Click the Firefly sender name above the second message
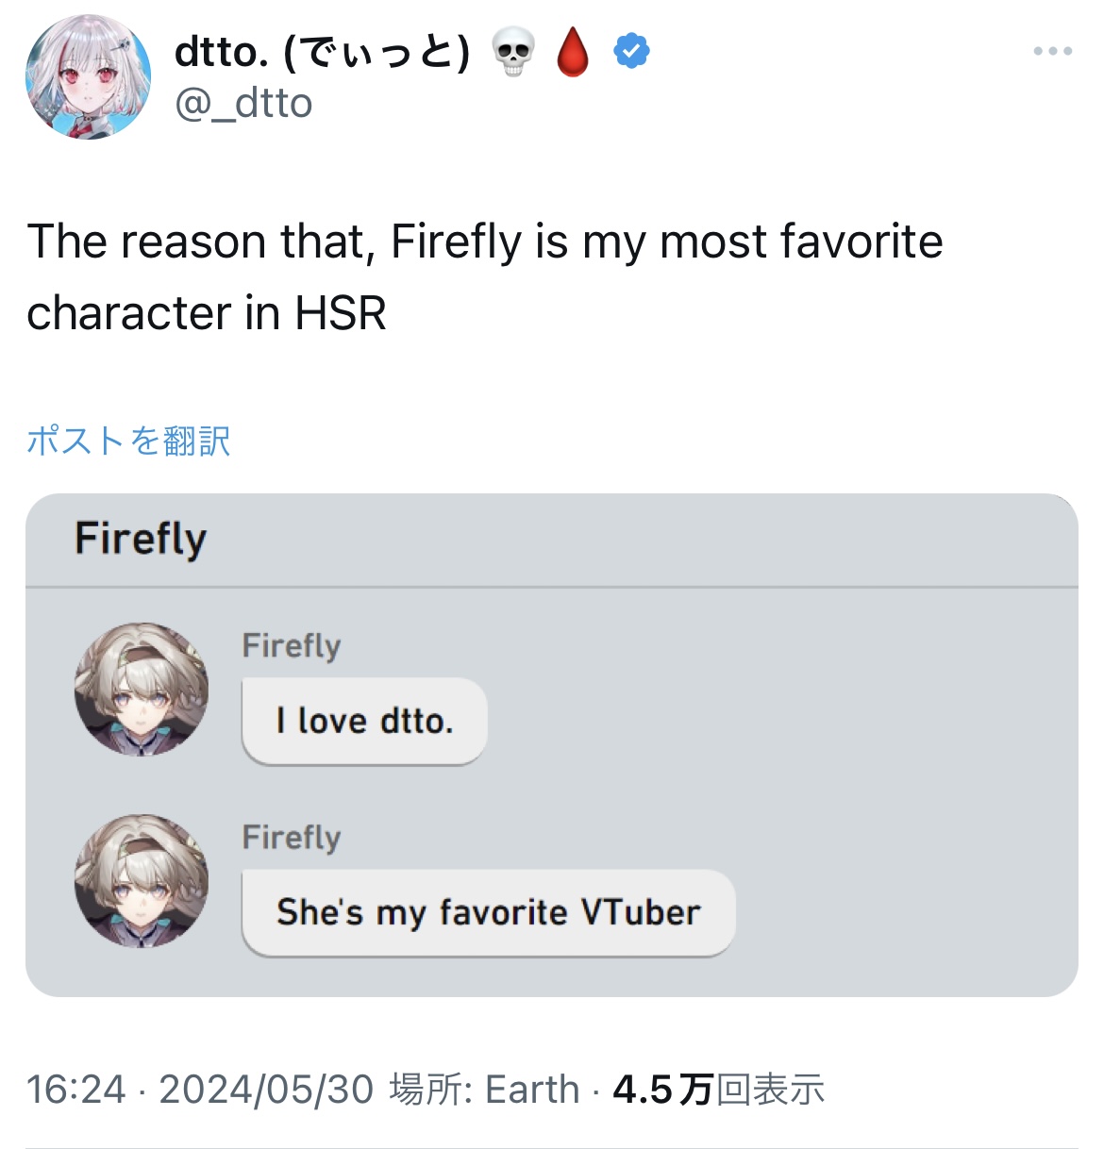 coord(291,838)
